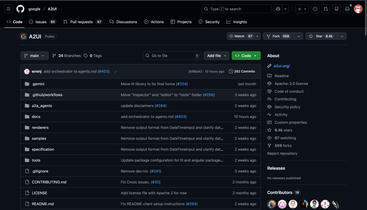Switch to the Actions tab
The height and width of the screenshot is (210, 367).
[x=154, y=22]
